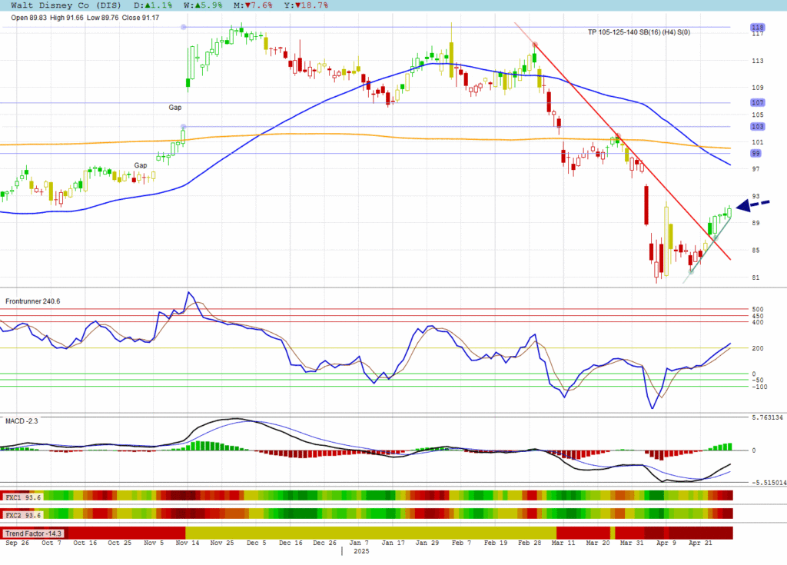Click the Gap label above the 103 line
Image resolution: width=787 pixels, height=565 pixels.
[x=175, y=108]
